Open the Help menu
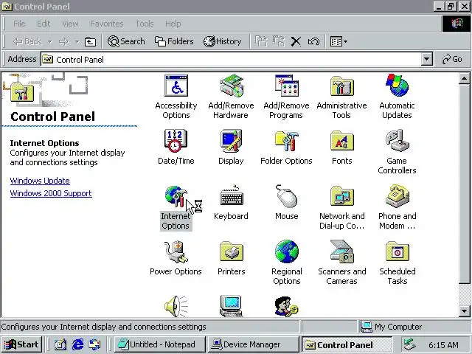The height and width of the screenshot is (354, 472). click(x=173, y=24)
